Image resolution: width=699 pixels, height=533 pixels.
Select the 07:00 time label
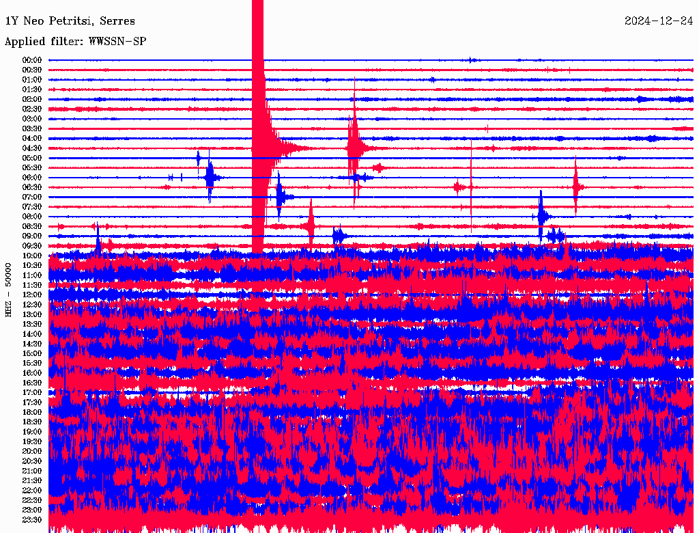32,197
